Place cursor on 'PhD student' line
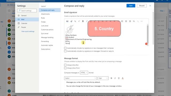 (69, 37)
